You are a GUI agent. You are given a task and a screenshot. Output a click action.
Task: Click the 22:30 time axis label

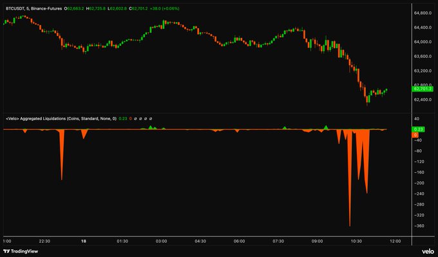tap(44, 242)
